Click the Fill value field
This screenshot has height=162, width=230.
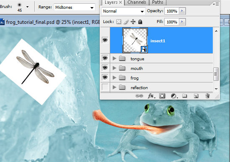click(x=172, y=22)
